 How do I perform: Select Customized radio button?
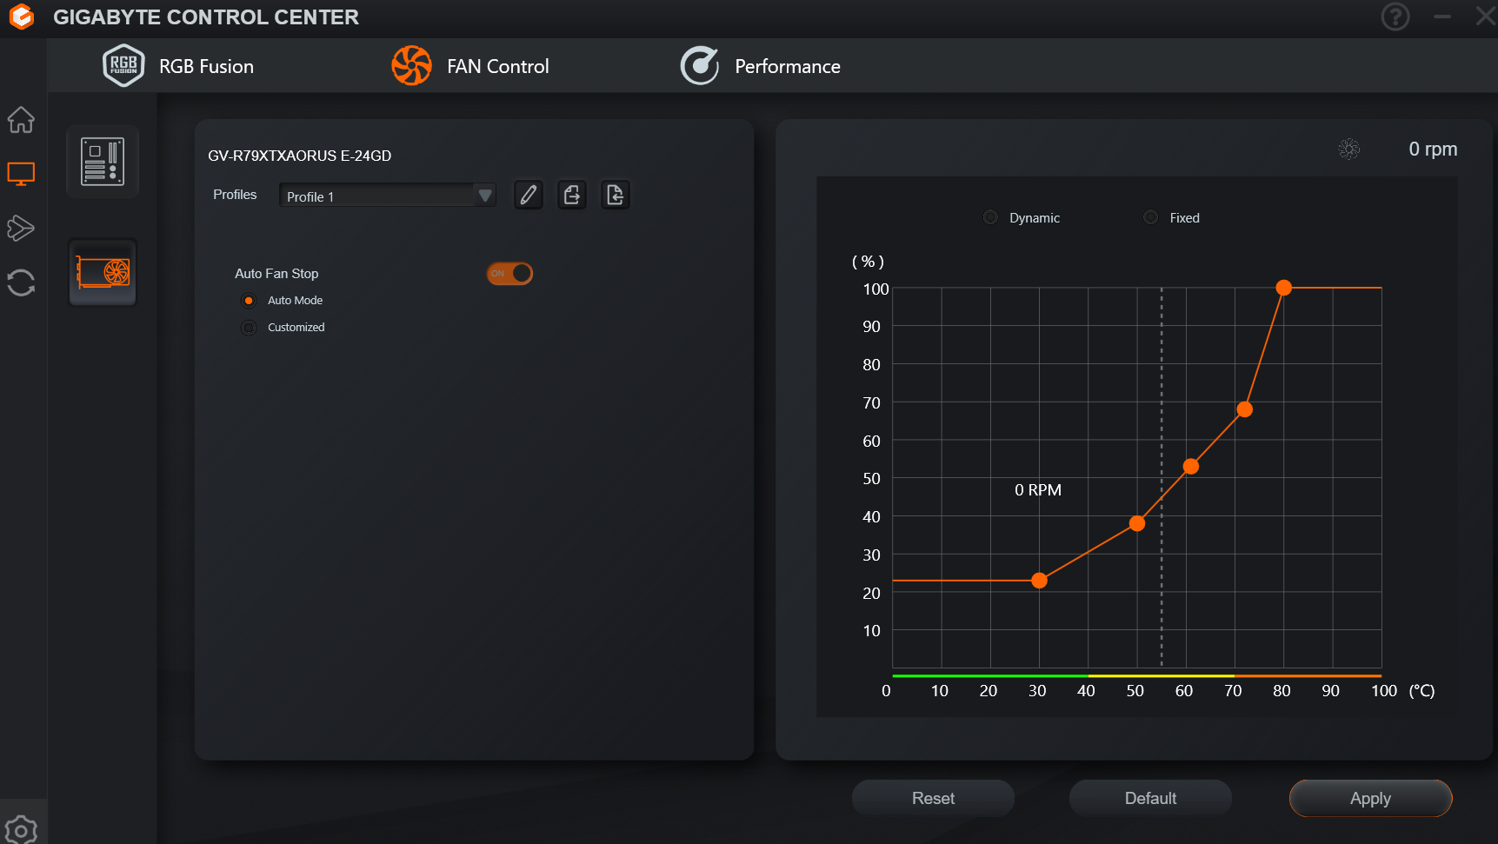pyautogui.click(x=249, y=328)
